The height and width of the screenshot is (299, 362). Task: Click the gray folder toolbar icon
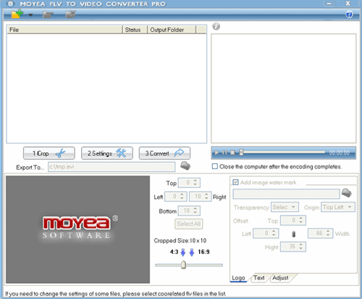coord(48,15)
